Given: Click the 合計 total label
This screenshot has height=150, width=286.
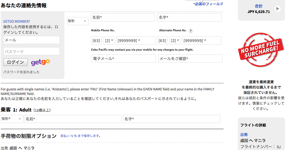Looking at the screenshot, I should point(259,6).
